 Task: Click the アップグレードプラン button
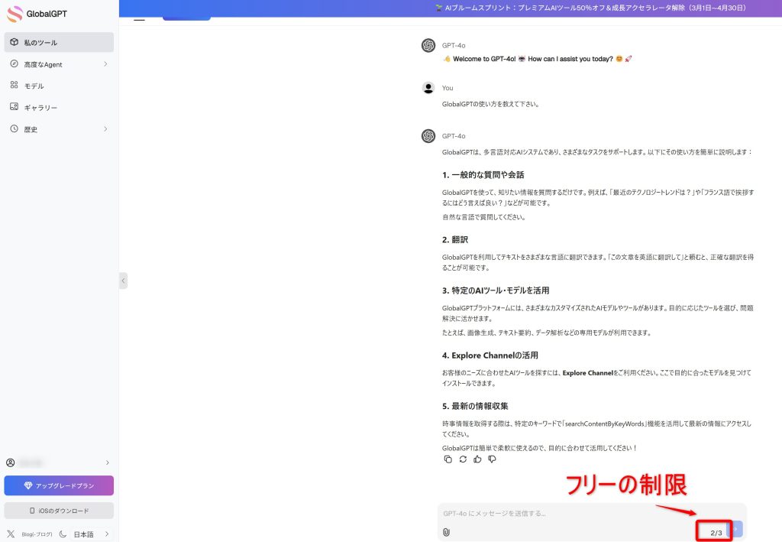pyautogui.click(x=59, y=485)
